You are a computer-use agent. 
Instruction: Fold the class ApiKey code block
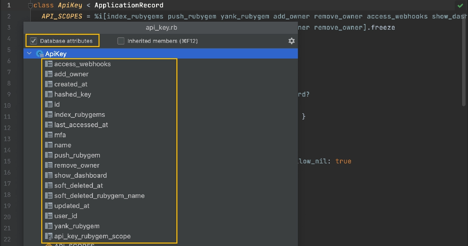[30, 6]
